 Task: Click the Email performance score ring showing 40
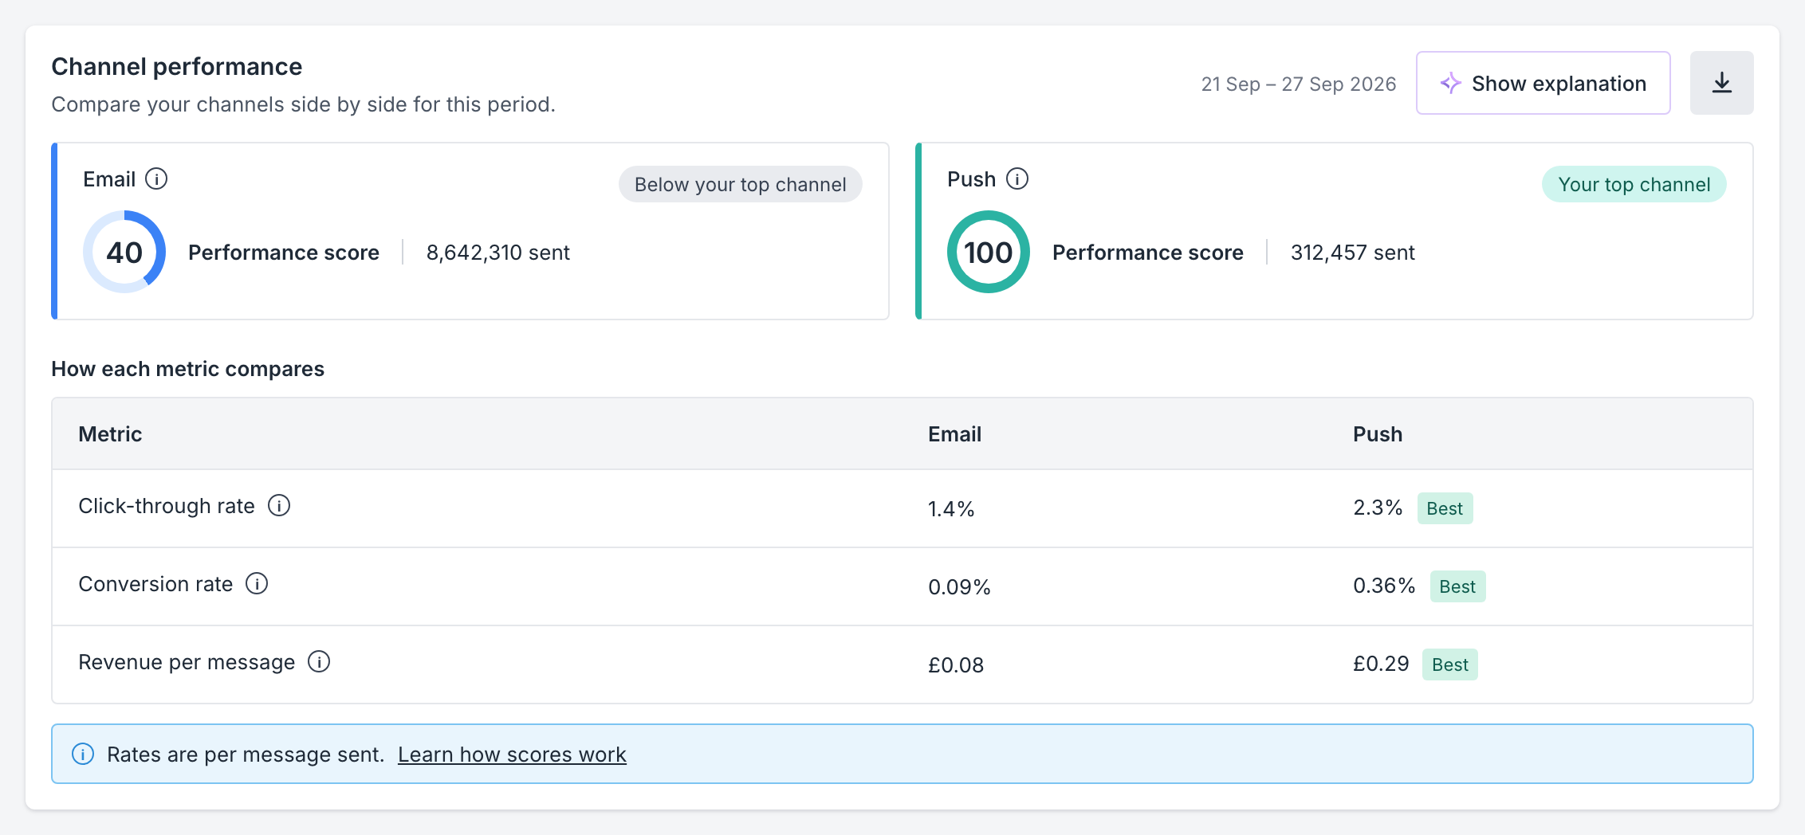coord(124,252)
